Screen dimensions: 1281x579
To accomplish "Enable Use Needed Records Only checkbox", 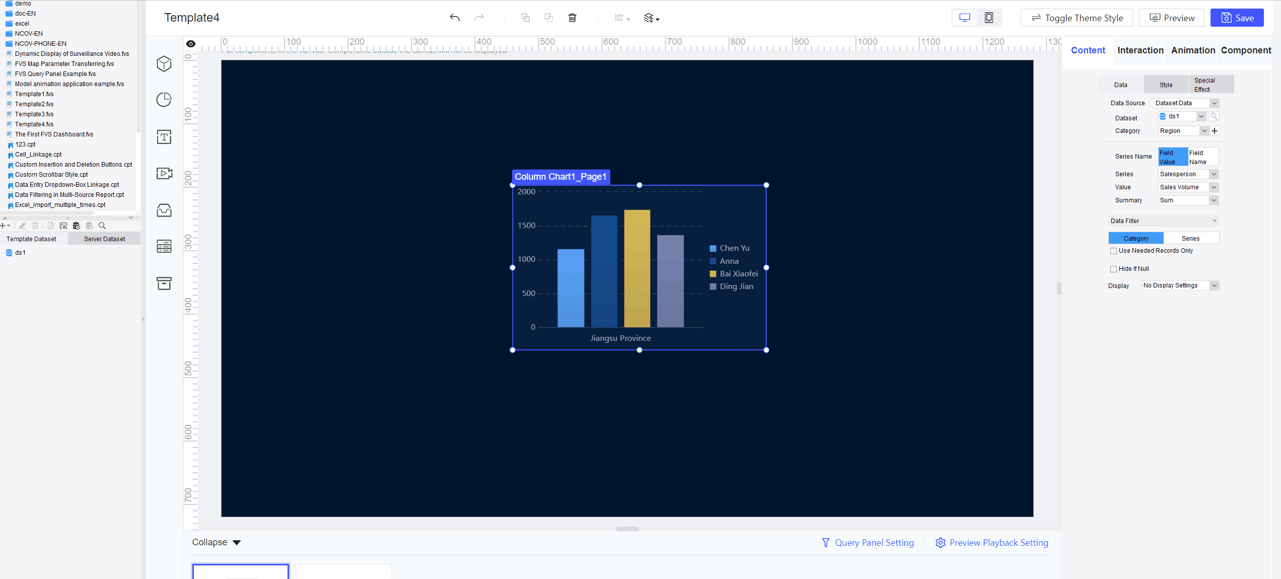I will click(x=1114, y=251).
